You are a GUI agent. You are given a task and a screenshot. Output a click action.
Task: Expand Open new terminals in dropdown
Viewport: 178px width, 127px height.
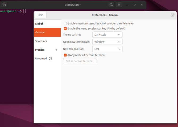pyautogui.click(x=107, y=42)
